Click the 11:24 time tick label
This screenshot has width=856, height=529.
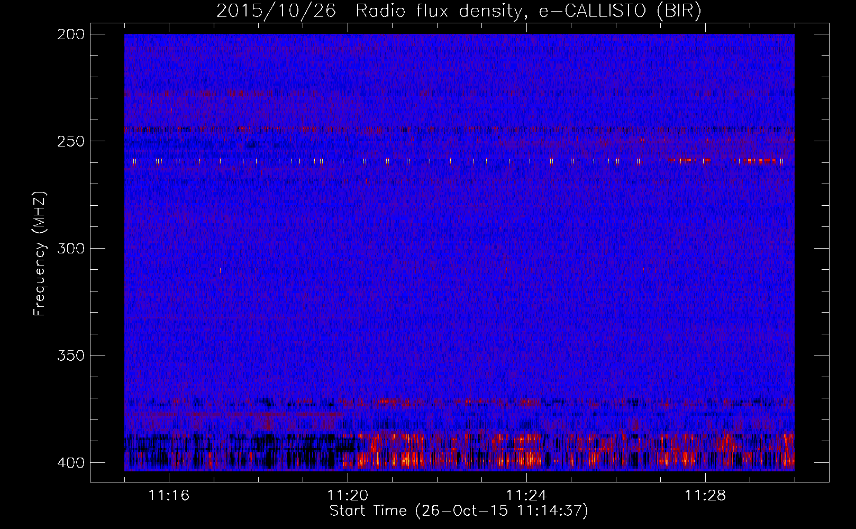pyautogui.click(x=526, y=495)
